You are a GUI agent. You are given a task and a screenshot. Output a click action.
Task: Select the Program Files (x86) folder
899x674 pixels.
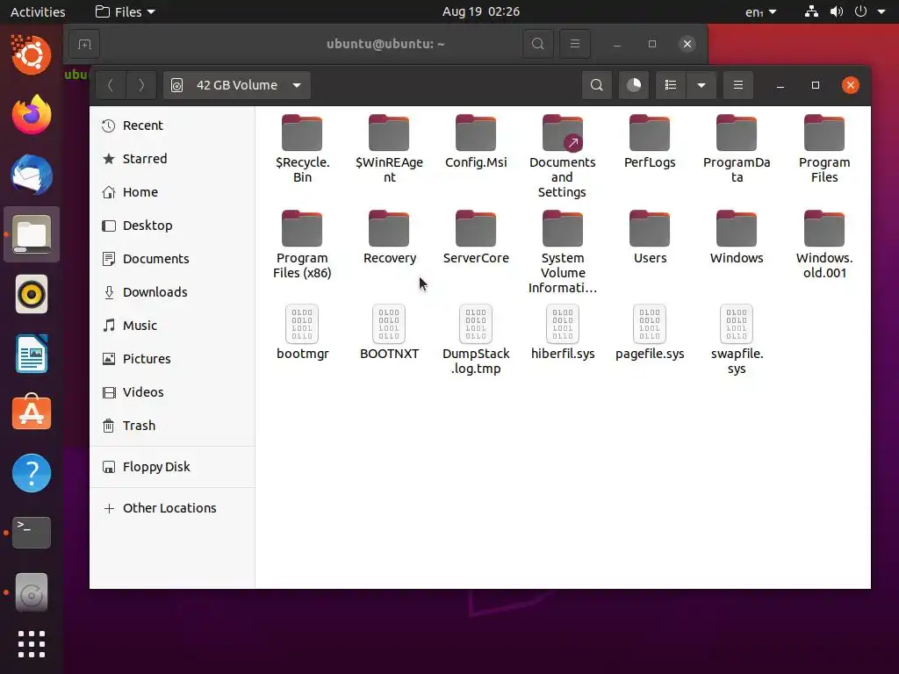click(302, 245)
